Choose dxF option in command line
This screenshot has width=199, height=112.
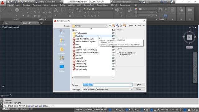(41, 106)
